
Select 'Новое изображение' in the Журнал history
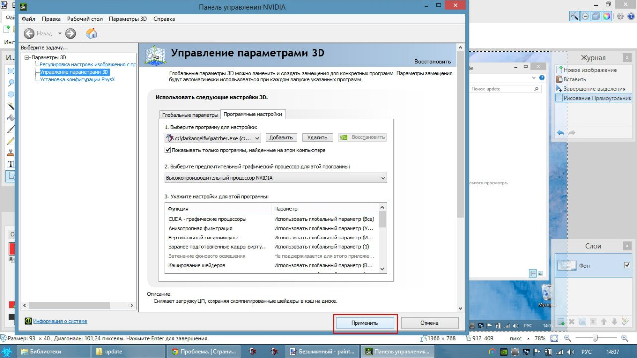pos(593,70)
